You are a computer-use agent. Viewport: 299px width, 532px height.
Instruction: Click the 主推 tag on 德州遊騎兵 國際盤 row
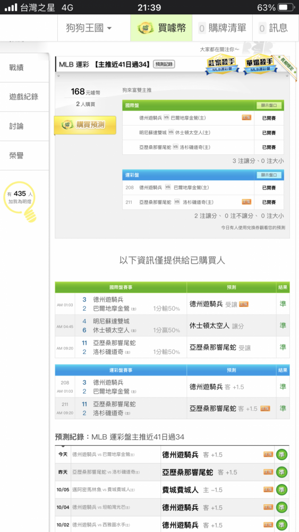[x=246, y=118]
